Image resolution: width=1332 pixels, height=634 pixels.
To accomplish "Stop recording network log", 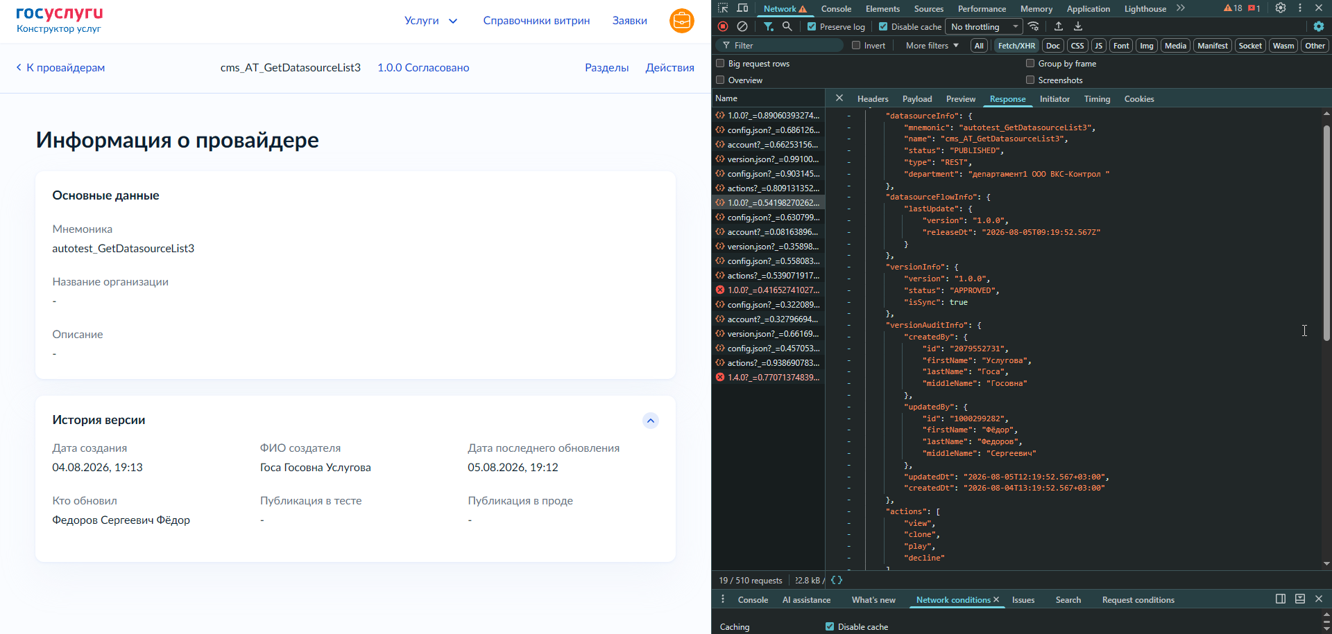I will point(723,26).
